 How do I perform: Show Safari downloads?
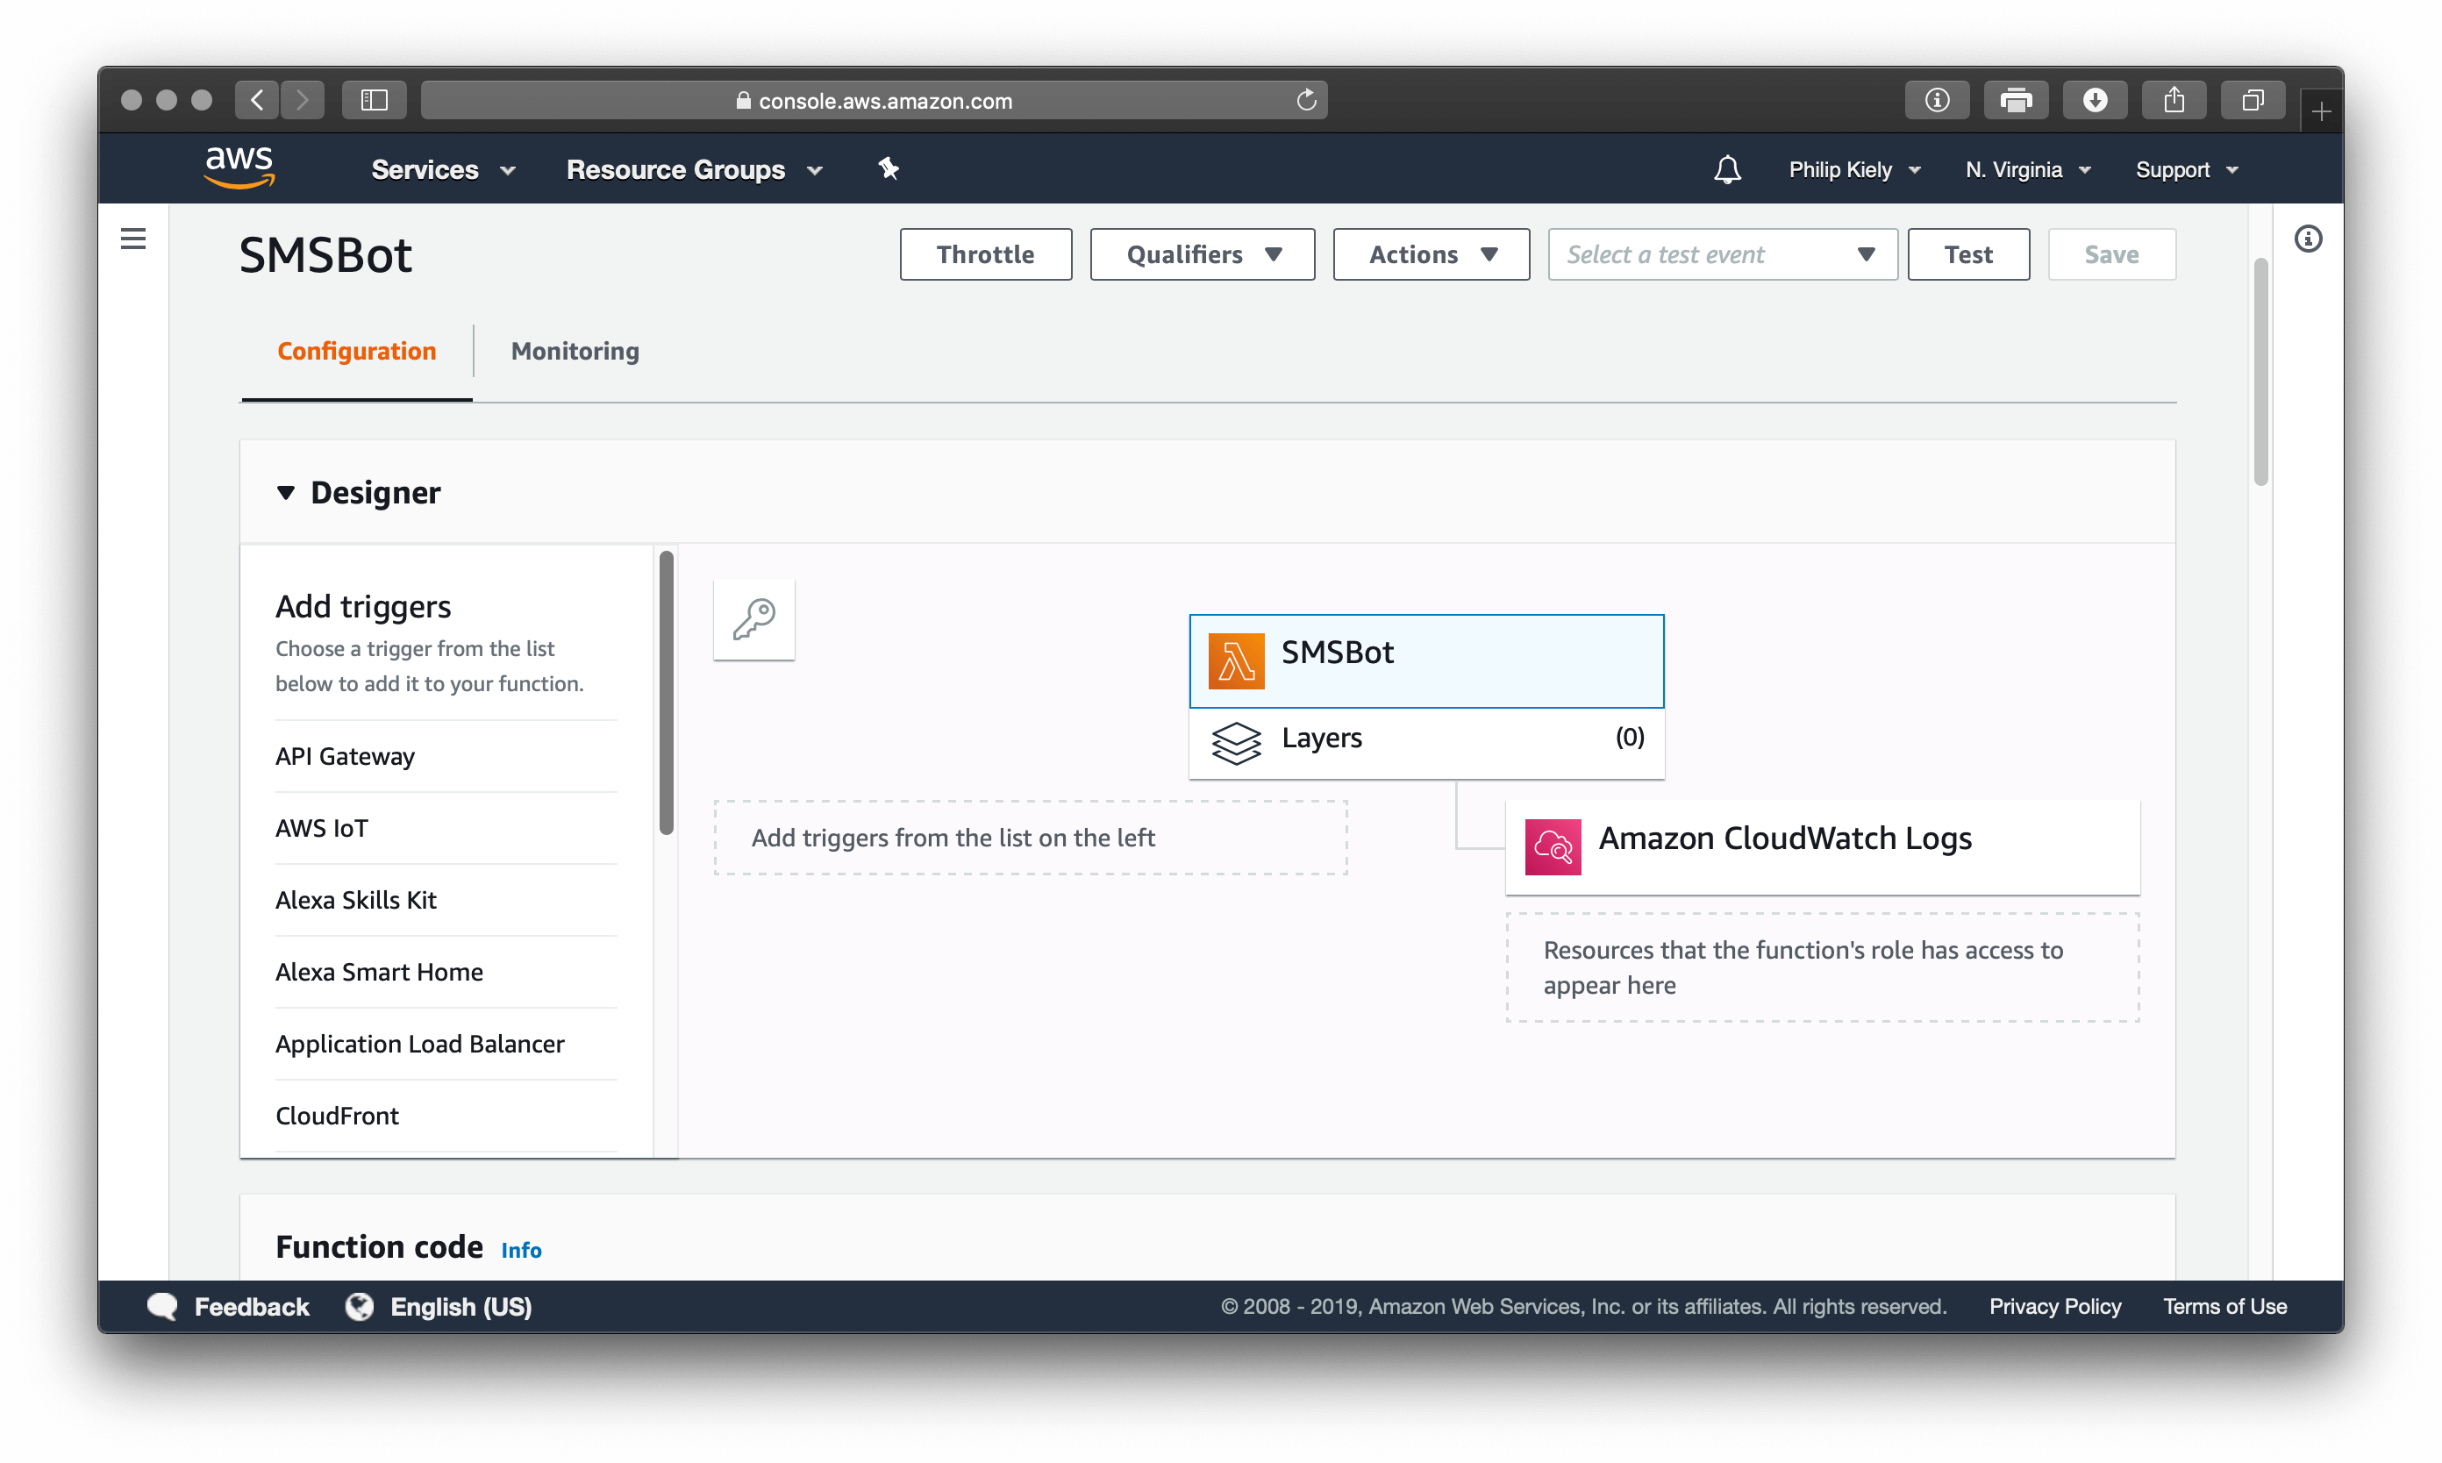point(2094,100)
